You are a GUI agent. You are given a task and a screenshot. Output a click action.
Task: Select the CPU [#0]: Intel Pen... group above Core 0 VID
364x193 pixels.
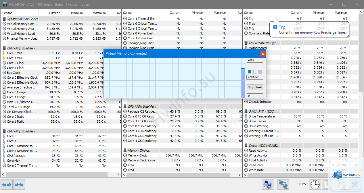click(60, 48)
